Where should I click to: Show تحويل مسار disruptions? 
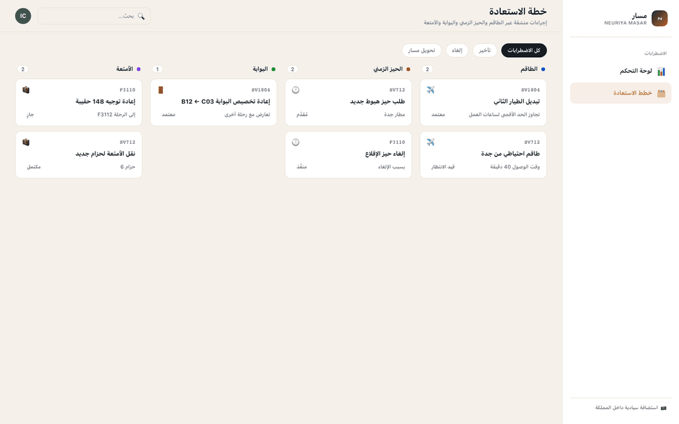pos(421,51)
